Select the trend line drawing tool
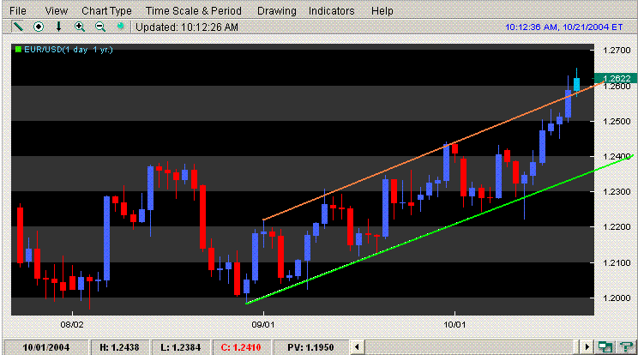Viewport: 638px width, 355px height. tap(18, 27)
